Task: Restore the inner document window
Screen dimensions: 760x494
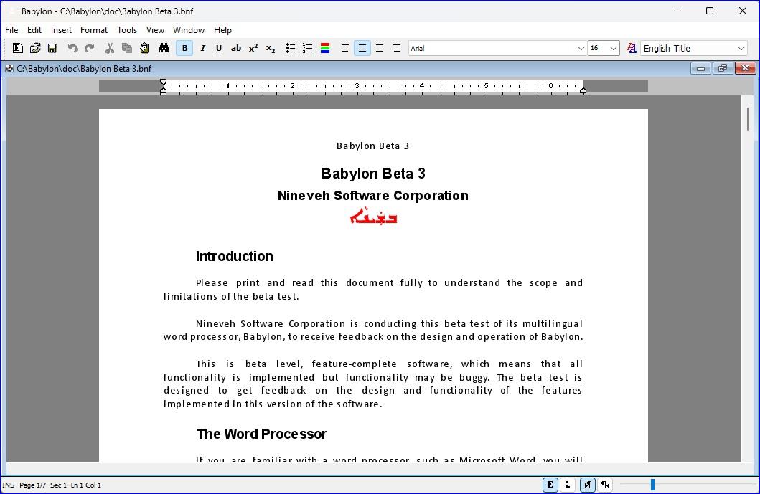Action: pos(723,68)
